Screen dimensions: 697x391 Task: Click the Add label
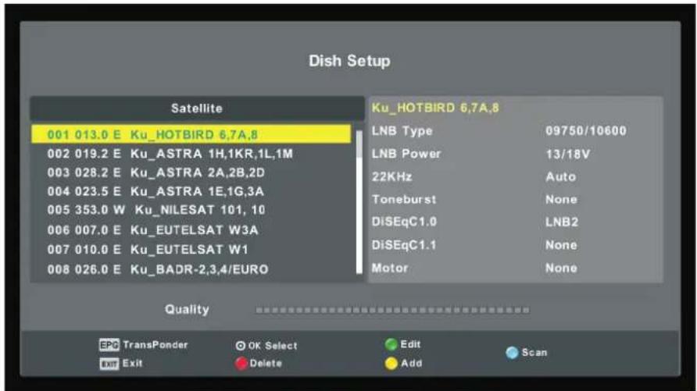[x=412, y=364]
